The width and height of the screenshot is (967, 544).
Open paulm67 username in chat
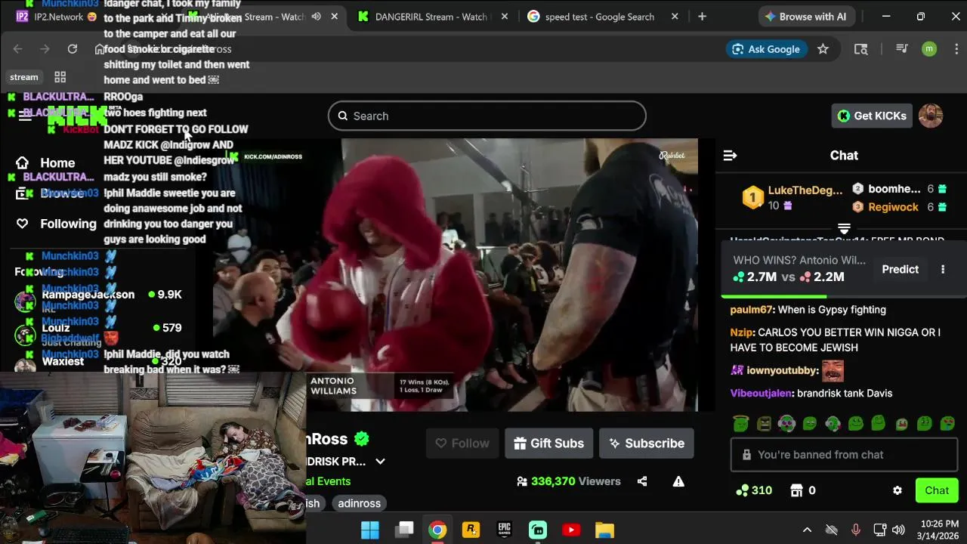pyautogui.click(x=752, y=310)
